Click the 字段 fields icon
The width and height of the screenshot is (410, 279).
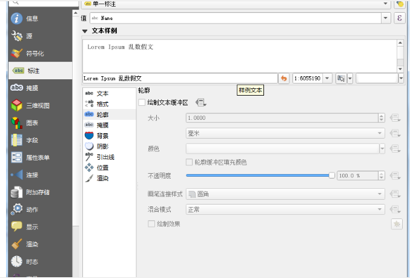click(x=17, y=140)
